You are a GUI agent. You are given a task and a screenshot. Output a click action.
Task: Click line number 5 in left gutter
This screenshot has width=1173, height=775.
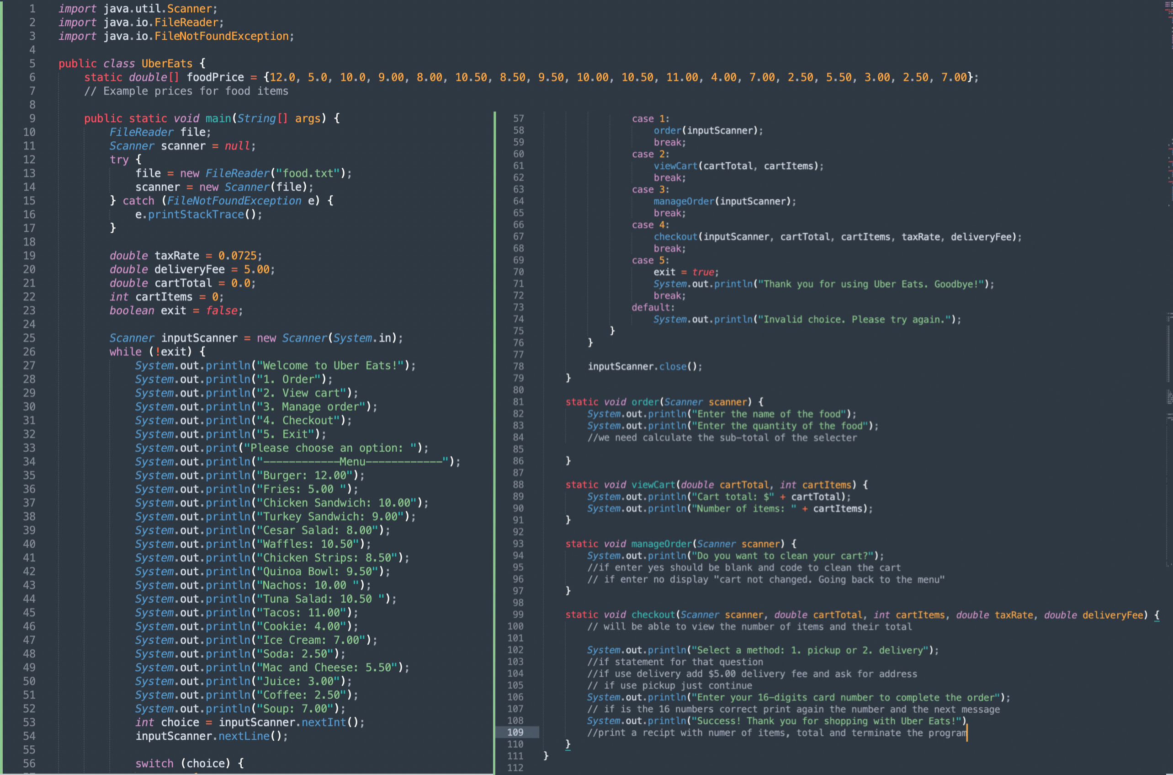tap(32, 64)
